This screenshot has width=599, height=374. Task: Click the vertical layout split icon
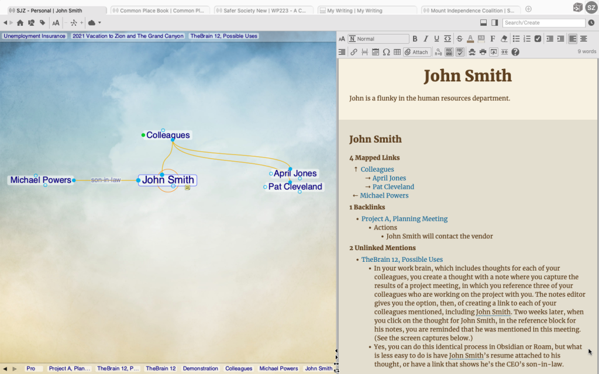pyautogui.click(x=495, y=23)
